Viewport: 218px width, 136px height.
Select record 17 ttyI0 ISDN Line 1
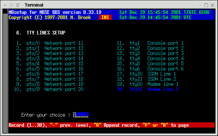point(146,74)
